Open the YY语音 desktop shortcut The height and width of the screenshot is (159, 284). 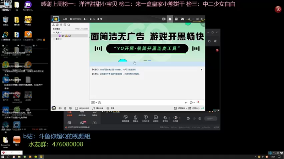(28, 21)
